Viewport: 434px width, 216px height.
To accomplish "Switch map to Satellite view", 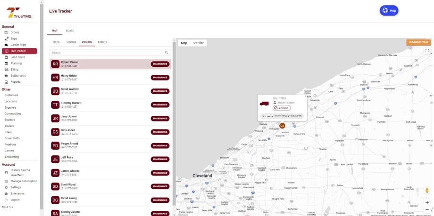I will click(198, 43).
